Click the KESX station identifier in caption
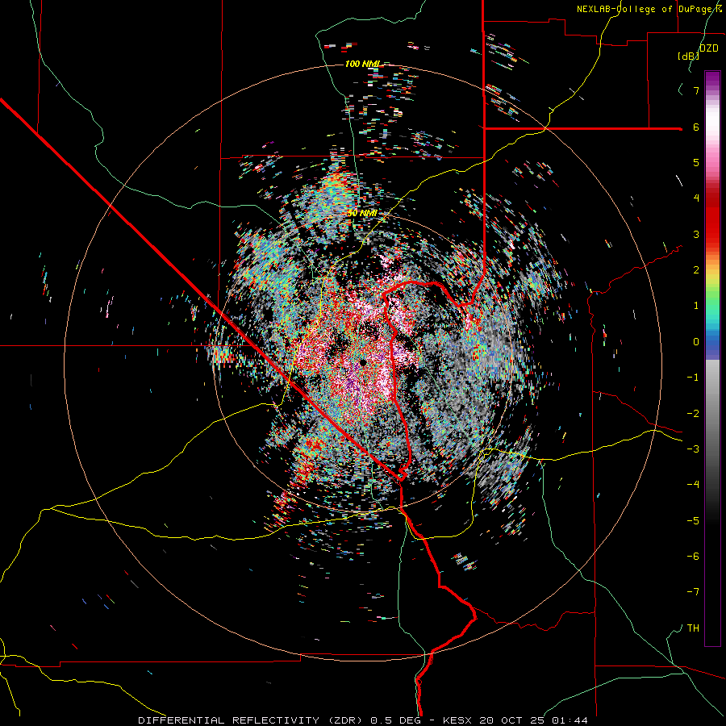Image resolution: width=726 pixels, height=726 pixels. point(459,720)
